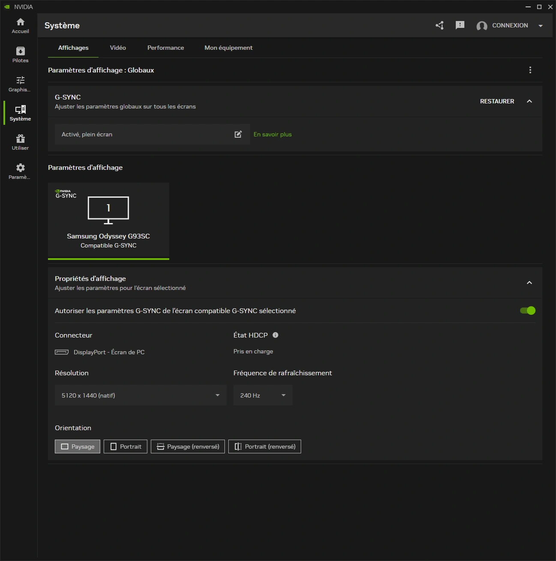This screenshot has width=556, height=561.
Task: Click the NVIDIA logo in title bar
Action: (x=7, y=7)
